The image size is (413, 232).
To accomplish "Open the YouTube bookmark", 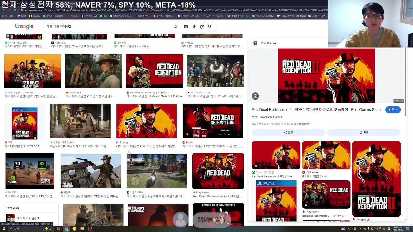I will pyautogui.click(x=73, y=16).
